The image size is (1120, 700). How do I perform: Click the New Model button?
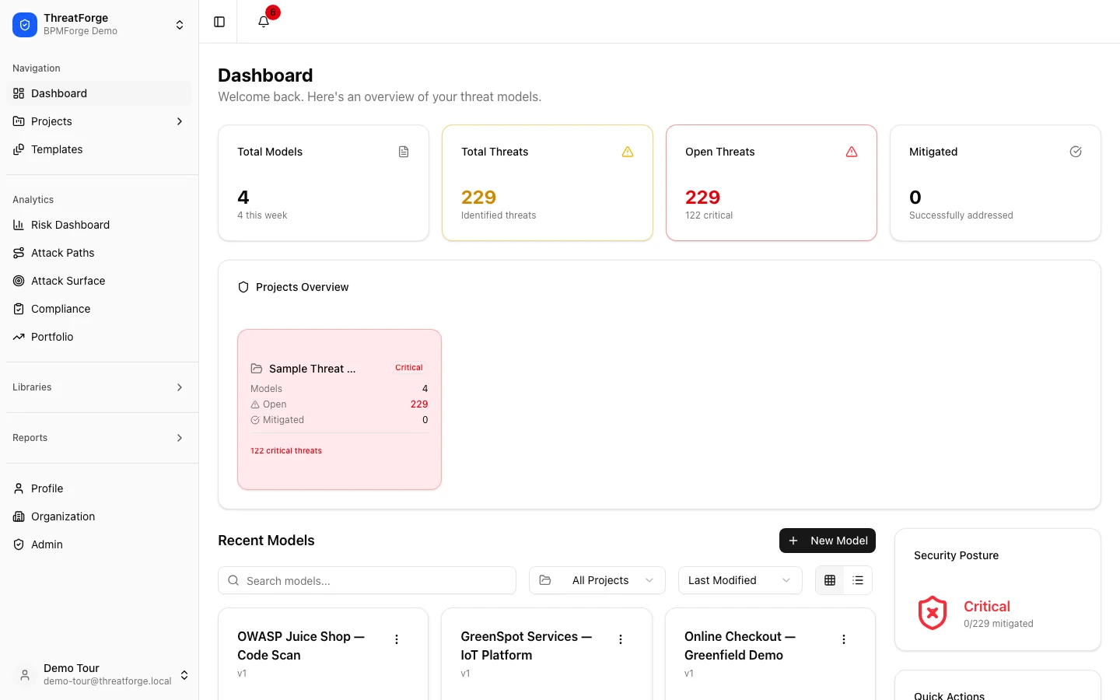coord(828,541)
